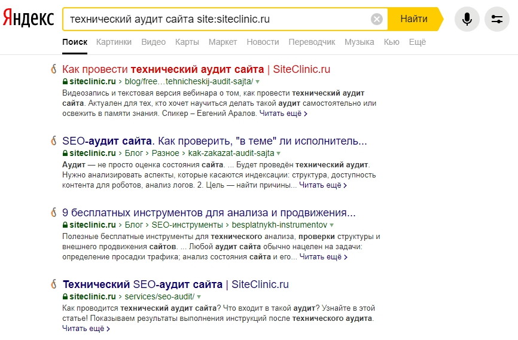Click the lock icon in services/seo-audit URL line

click(x=65, y=296)
